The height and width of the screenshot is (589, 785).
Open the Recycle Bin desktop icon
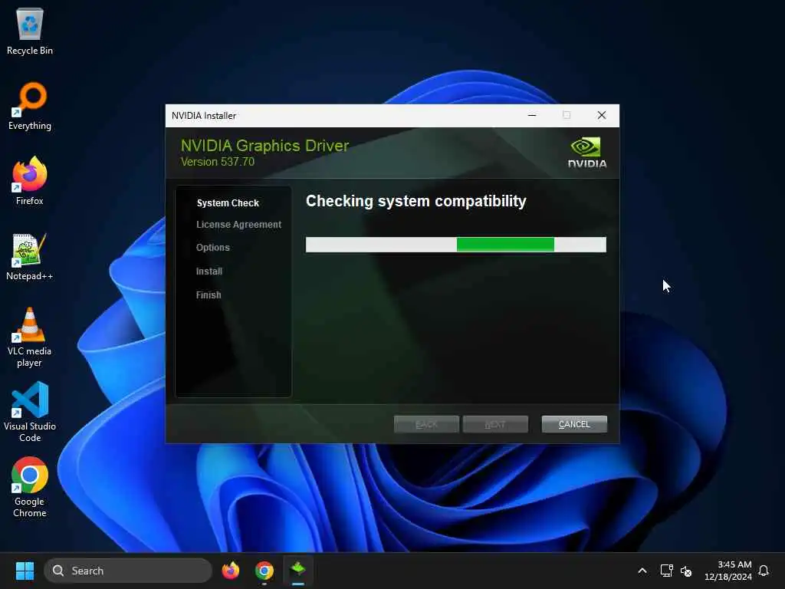coord(30,31)
